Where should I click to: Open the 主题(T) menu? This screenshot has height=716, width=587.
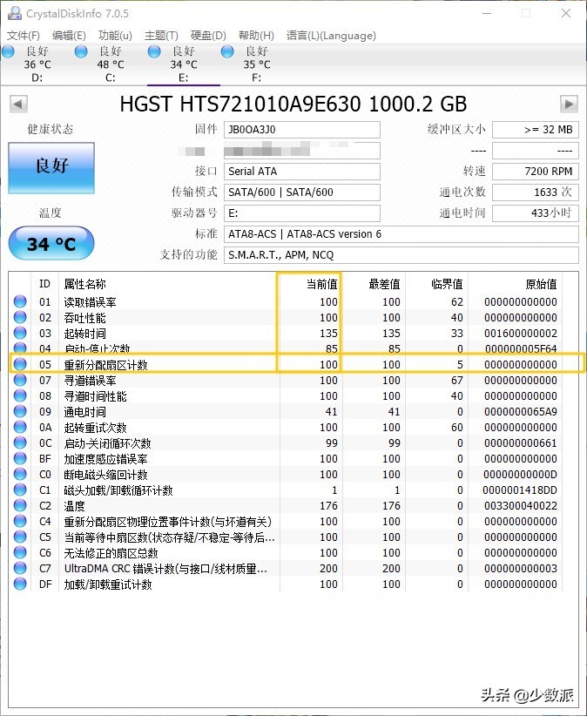[161, 36]
